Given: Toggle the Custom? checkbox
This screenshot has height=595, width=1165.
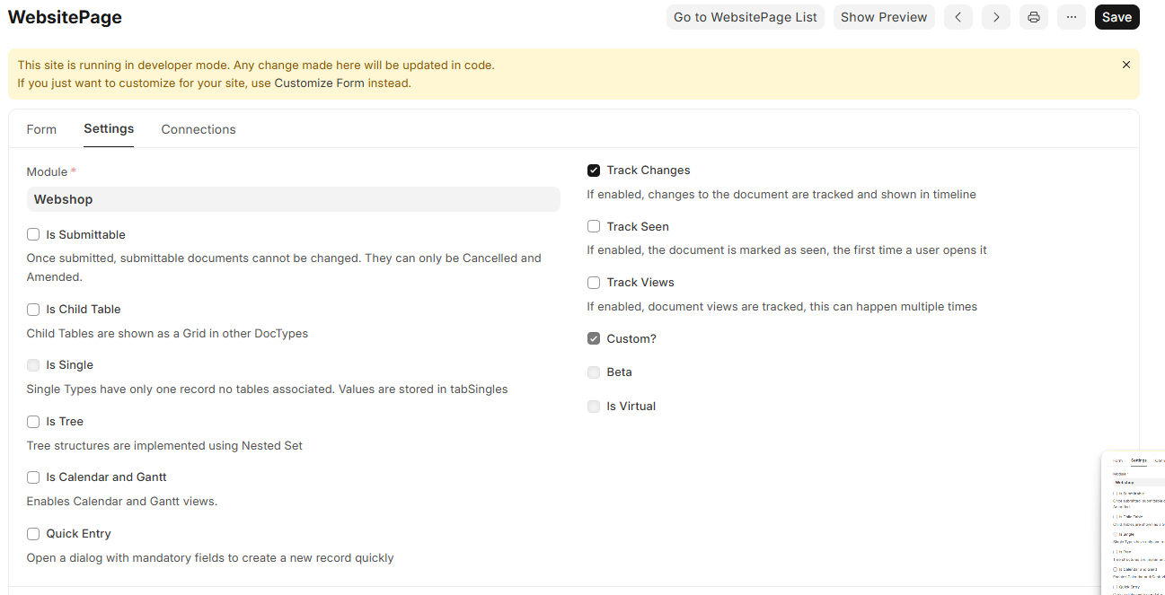Looking at the screenshot, I should tap(594, 338).
